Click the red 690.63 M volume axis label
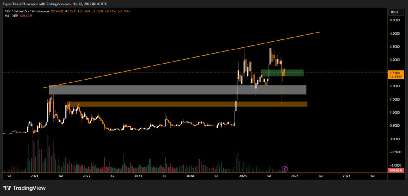 point(396,171)
